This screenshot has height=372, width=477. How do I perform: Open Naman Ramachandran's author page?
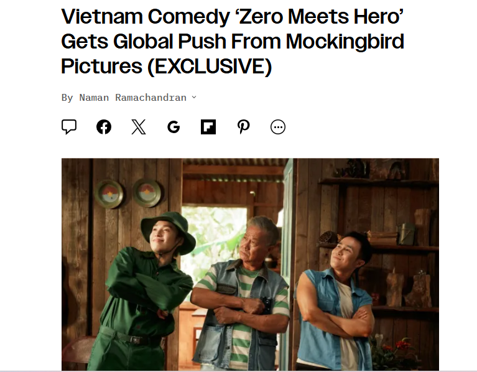(x=133, y=98)
